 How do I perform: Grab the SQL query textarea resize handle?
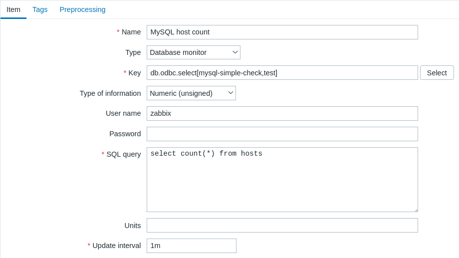416,210
